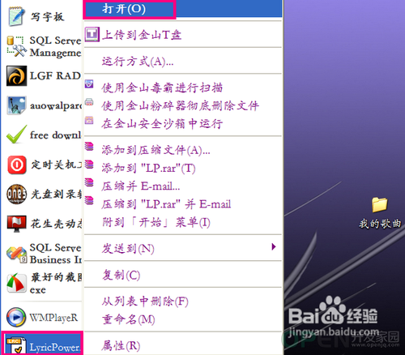Launch LGF RAD from the start menu
This screenshot has width=405, height=355.
click(x=17, y=75)
